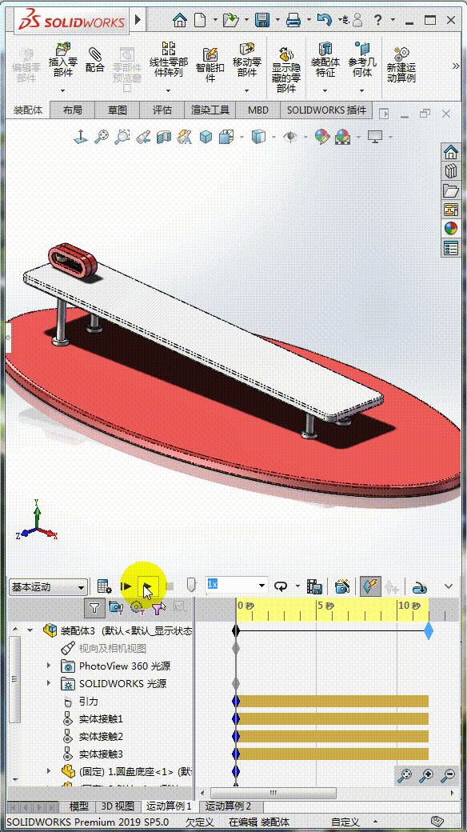Click 显示隐藏的零部件 (Show Hidden Components)
The height and width of the screenshot is (832, 467).
[286, 70]
